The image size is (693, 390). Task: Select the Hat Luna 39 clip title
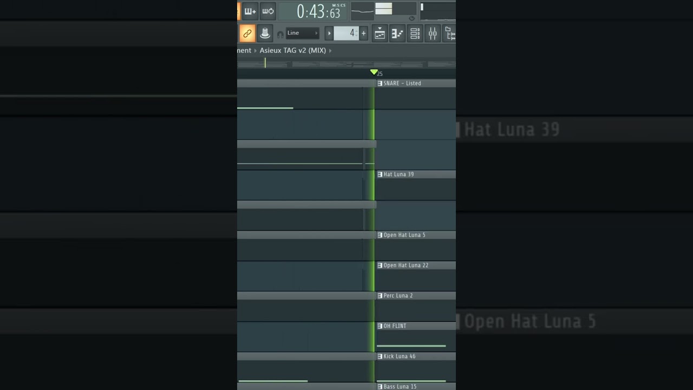[398, 174]
